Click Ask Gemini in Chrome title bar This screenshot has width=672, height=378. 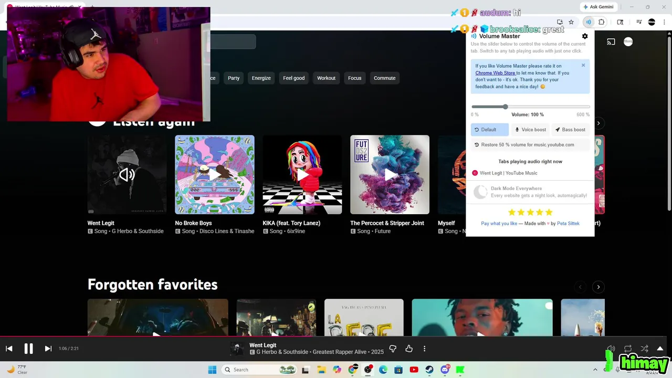click(x=598, y=7)
